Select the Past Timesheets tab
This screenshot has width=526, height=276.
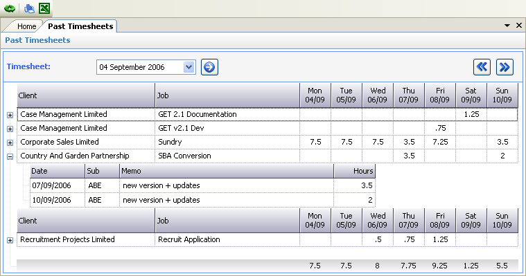click(80, 26)
